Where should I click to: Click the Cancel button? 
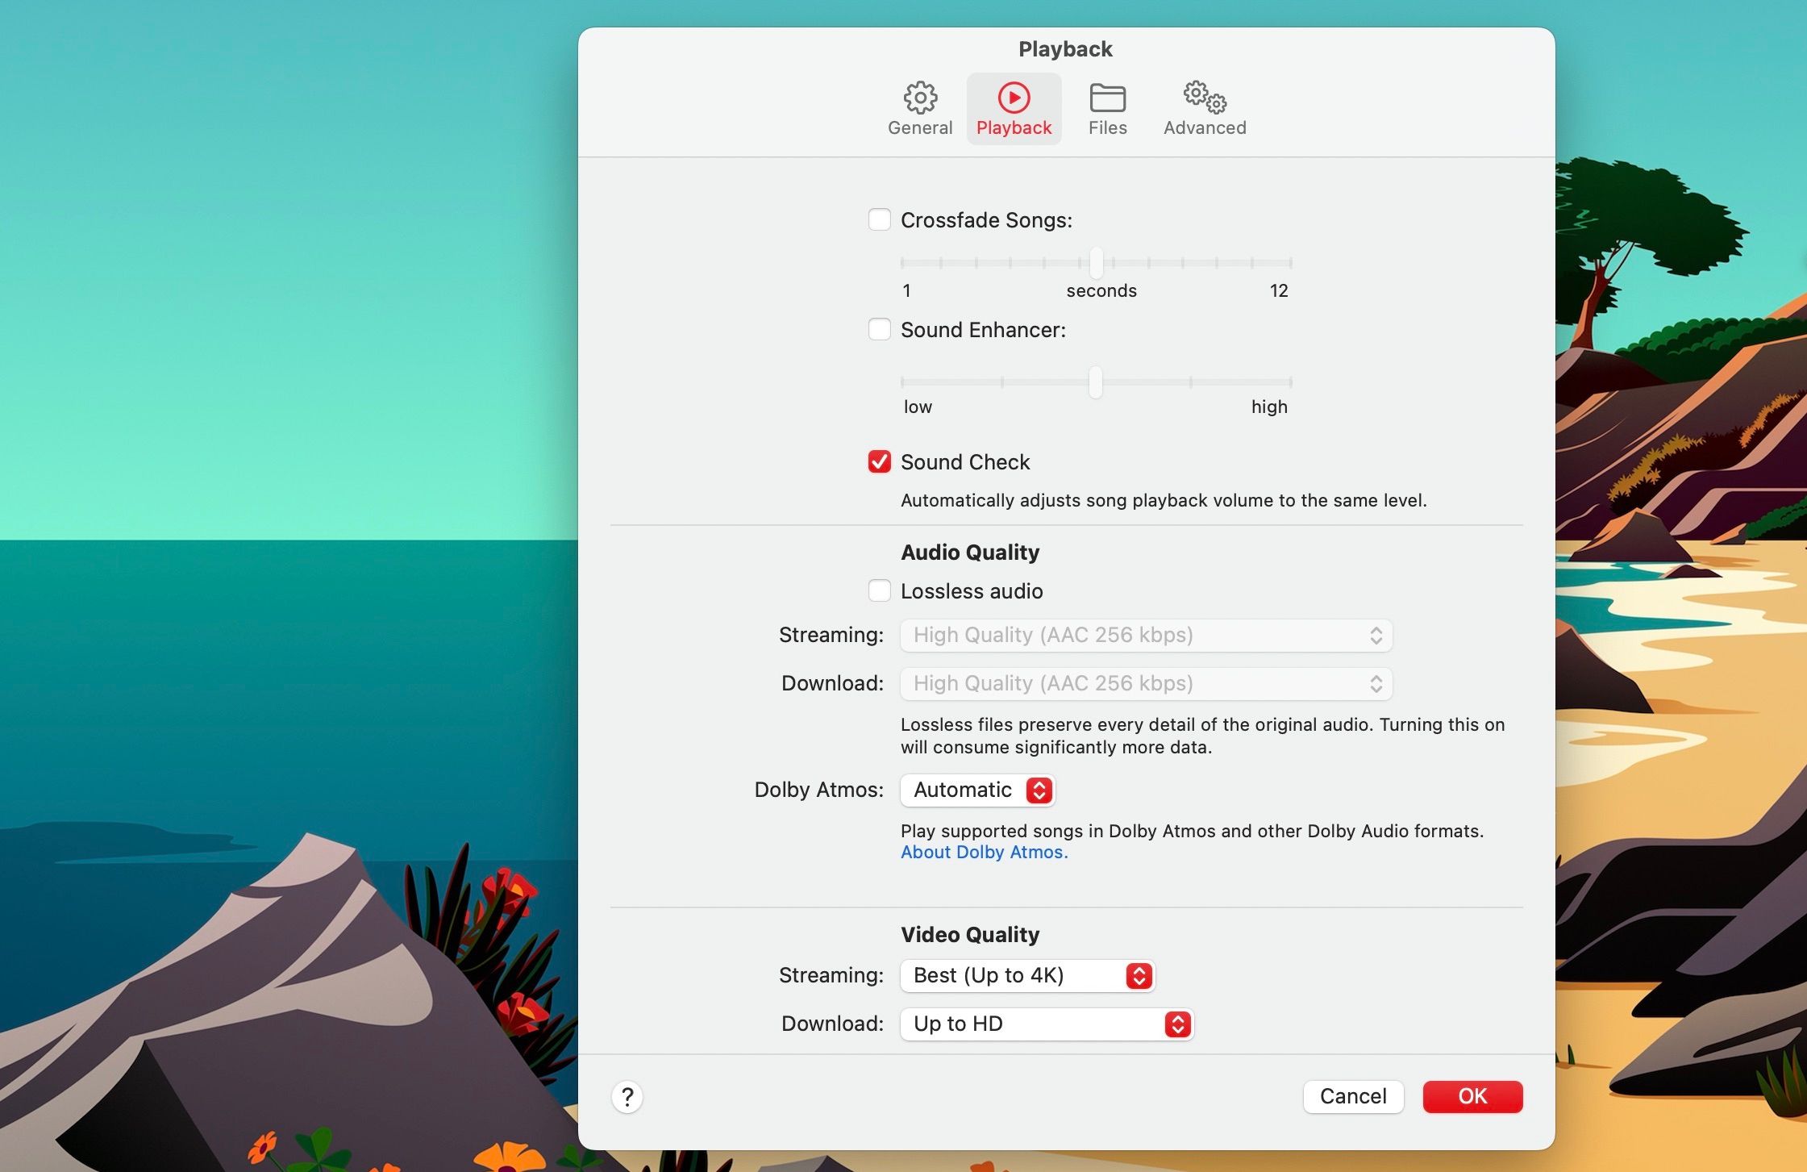pyautogui.click(x=1353, y=1096)
